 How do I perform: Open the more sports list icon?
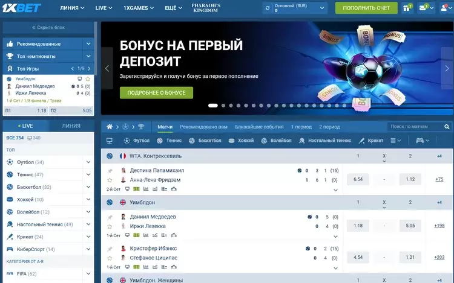coord(393,141)
